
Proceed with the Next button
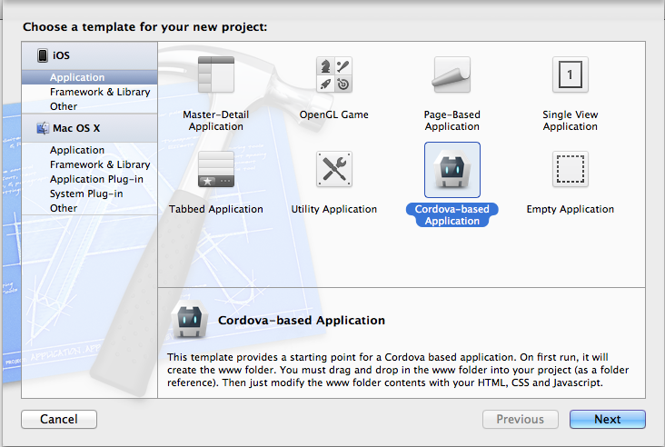tap(608, 419)
